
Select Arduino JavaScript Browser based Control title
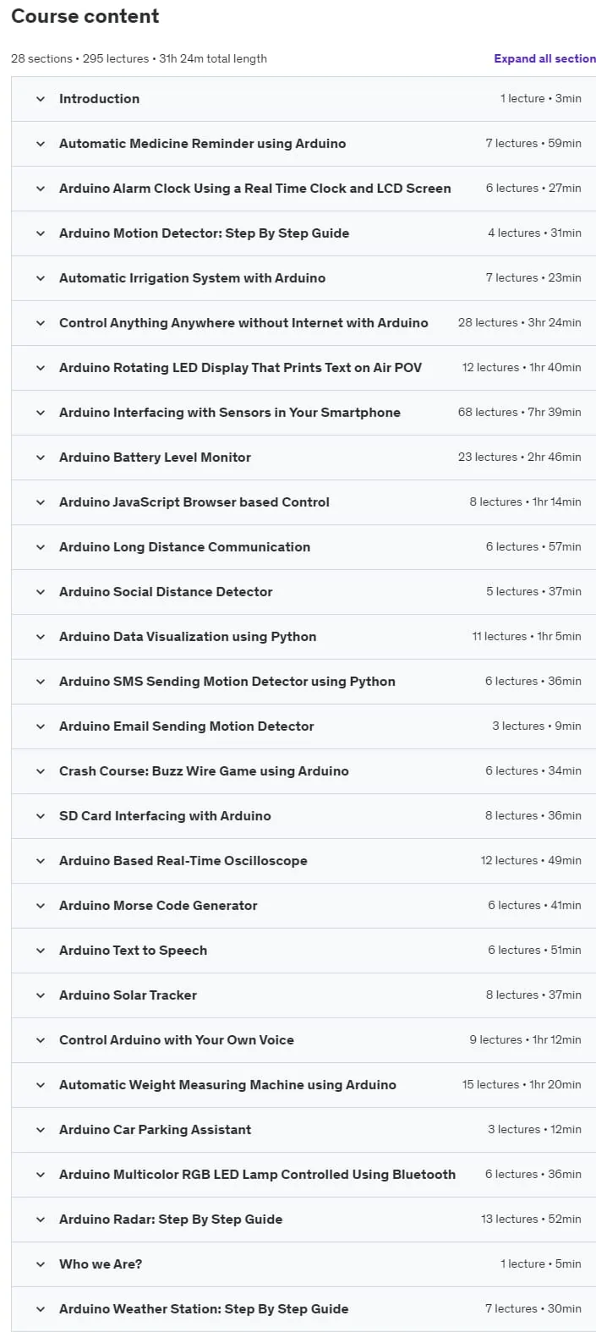194,502
